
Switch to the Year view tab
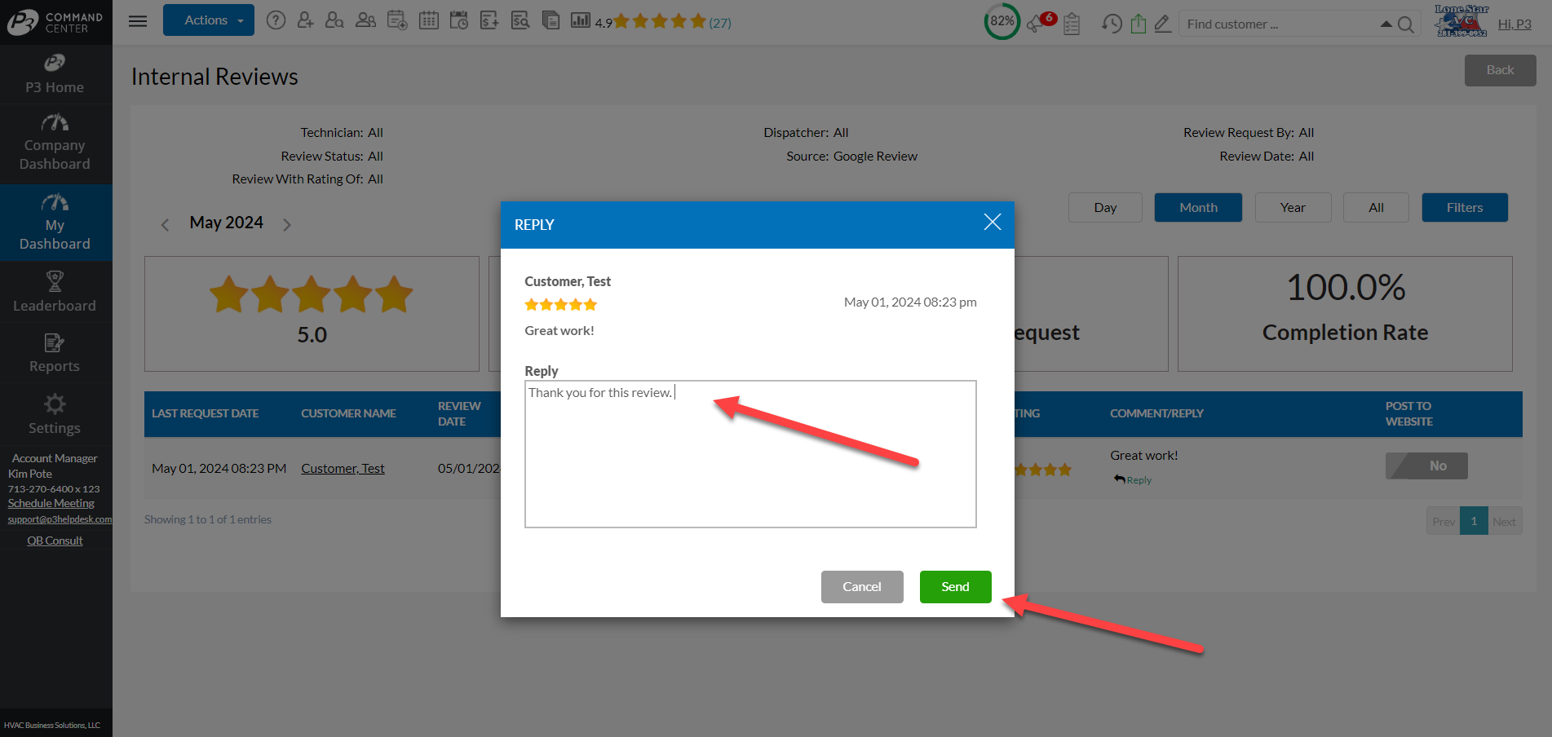[x=1293, y=208]
